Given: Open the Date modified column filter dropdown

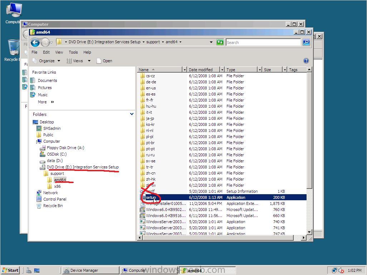Looking at the screenshot, I should (222, 70).
